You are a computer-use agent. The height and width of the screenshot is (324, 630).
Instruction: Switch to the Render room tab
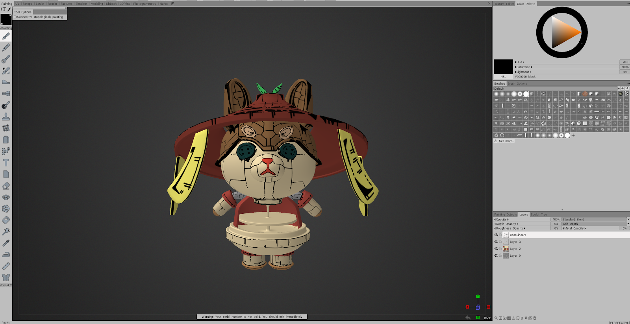[52, 4]
